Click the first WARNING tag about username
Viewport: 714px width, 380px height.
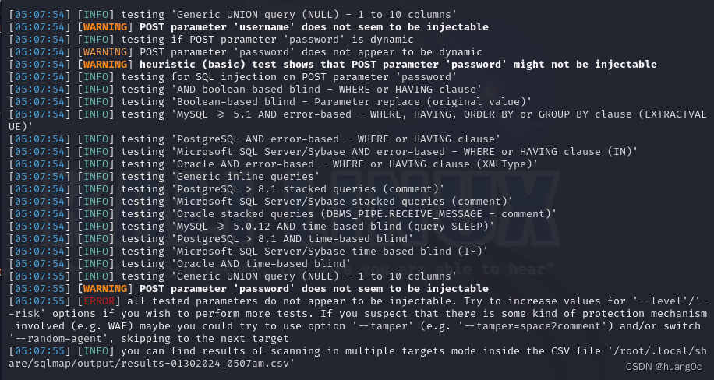point(105,26)
